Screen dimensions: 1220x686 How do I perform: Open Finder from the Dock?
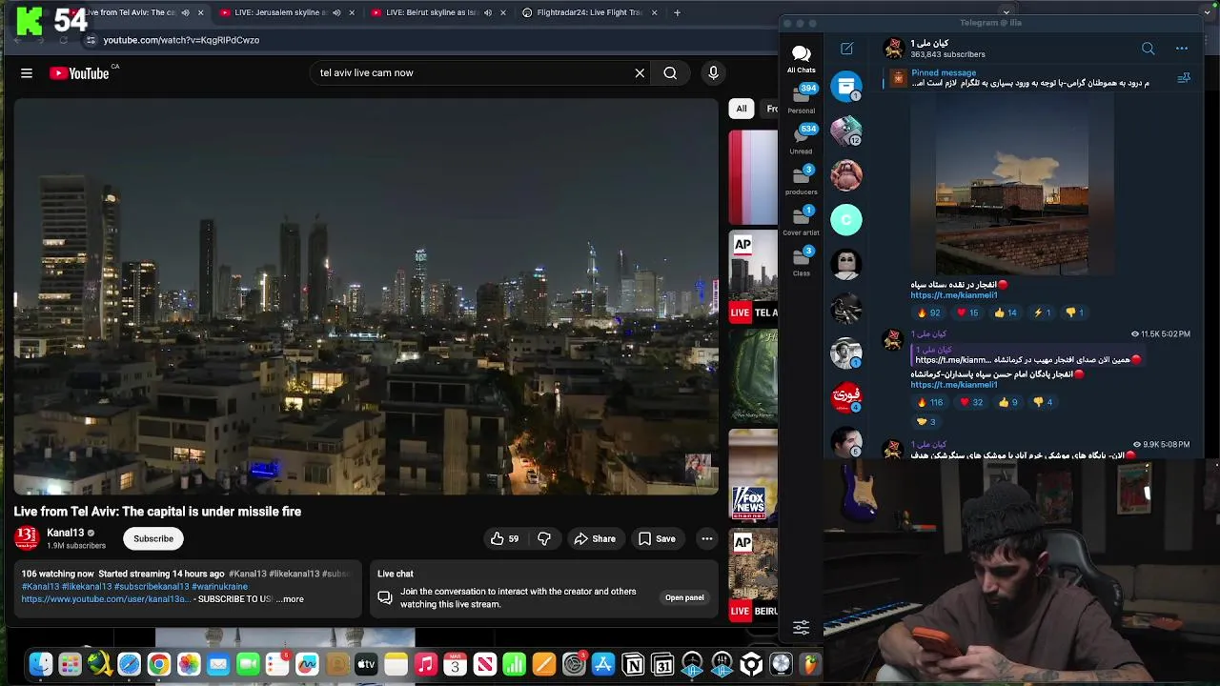click(x=40, y=664)
